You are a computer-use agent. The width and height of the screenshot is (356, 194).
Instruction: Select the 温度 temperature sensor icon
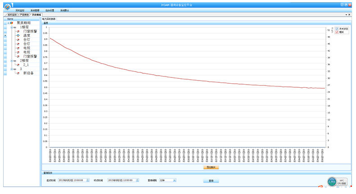(18, 36)
